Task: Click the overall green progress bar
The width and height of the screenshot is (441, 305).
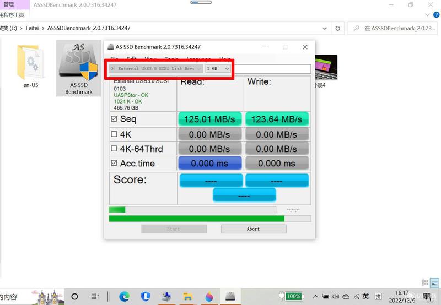Action: [x=210, y=219]
